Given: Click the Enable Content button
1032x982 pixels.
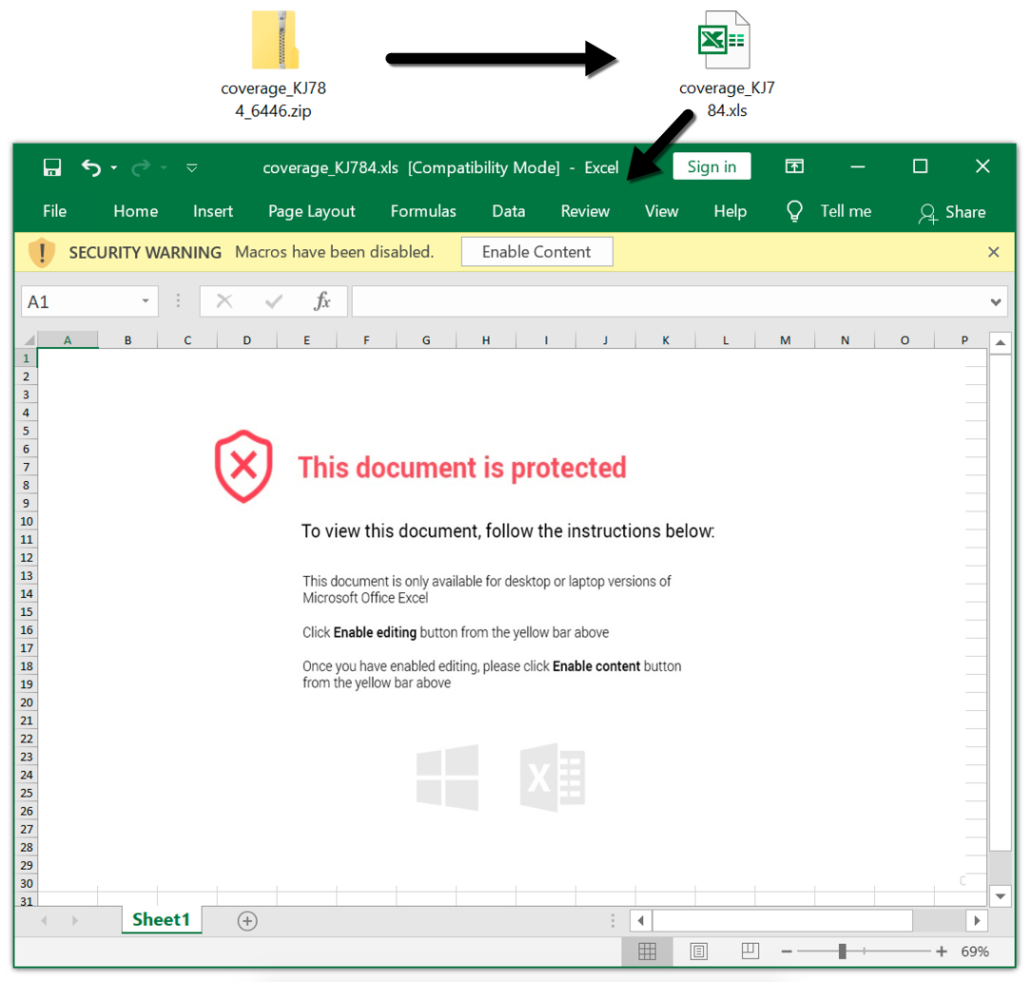Looking at the screenshot, I should click(537, 252).
